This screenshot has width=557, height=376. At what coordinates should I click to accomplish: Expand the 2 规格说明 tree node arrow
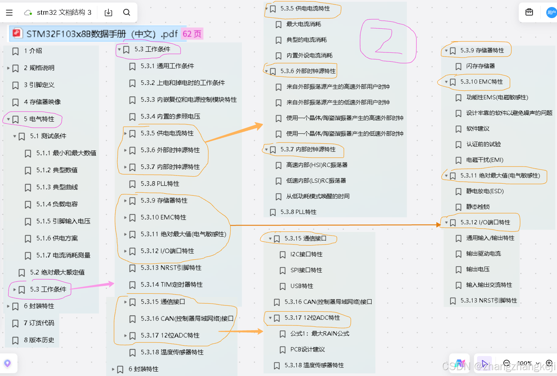9,68
